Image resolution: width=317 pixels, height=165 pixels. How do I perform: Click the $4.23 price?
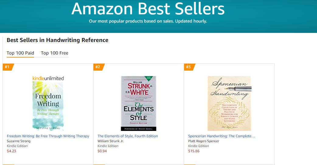(x=11, y=151)
